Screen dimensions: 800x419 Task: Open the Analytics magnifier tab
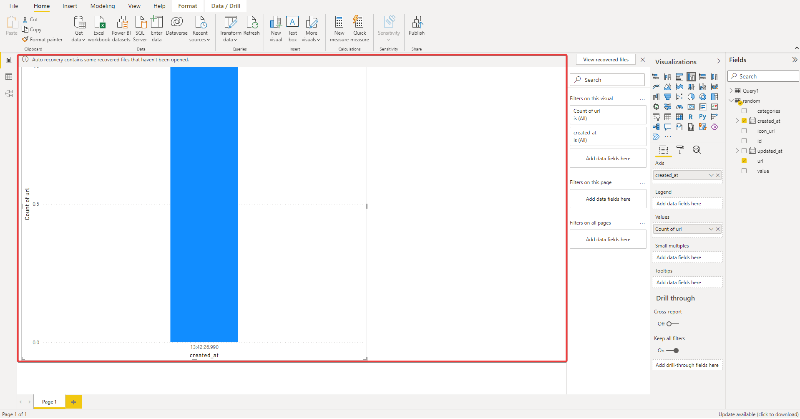coord(697,150)
